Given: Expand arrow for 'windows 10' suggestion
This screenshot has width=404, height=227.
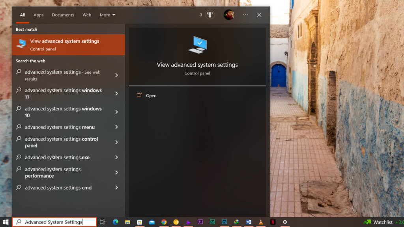Looking at the screenshot, I should point(116,112).
